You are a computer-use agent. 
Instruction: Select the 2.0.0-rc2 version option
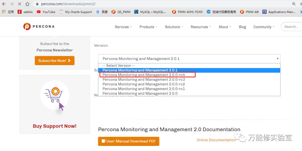pyautogui.click(x=189, y=84)
